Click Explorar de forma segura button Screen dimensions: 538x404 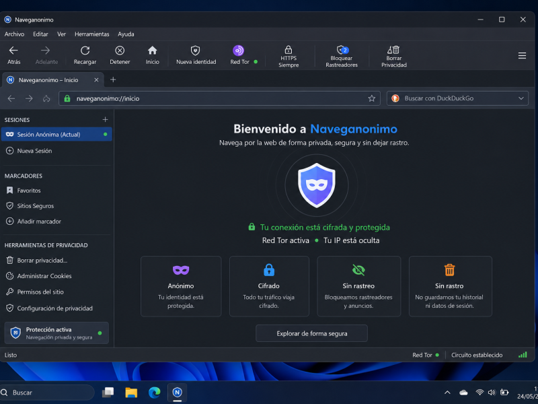311,333
